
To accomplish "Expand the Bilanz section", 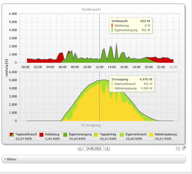I will point(94,159).
